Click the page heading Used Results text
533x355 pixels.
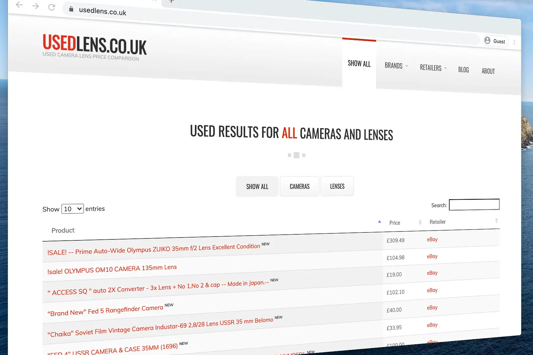(292, 133)
